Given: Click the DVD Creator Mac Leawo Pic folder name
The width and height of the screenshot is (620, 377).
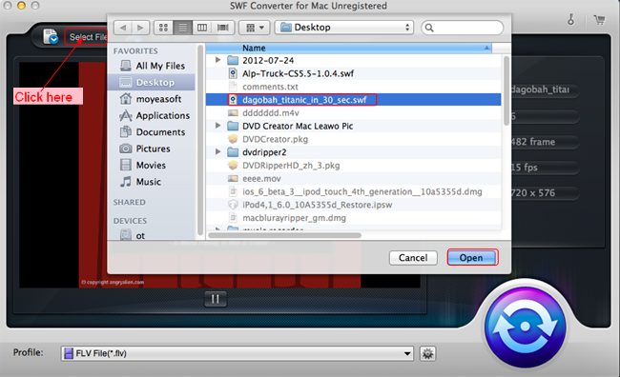Looking at the screenshot, I should 298,126.
